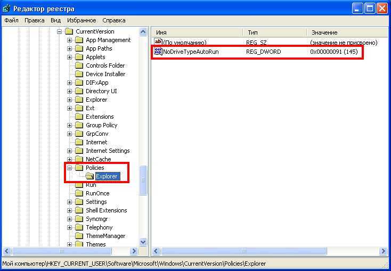This screenshot has height=271, width=391.
Task: Open the Справка menu
Action: pos(113,20)
